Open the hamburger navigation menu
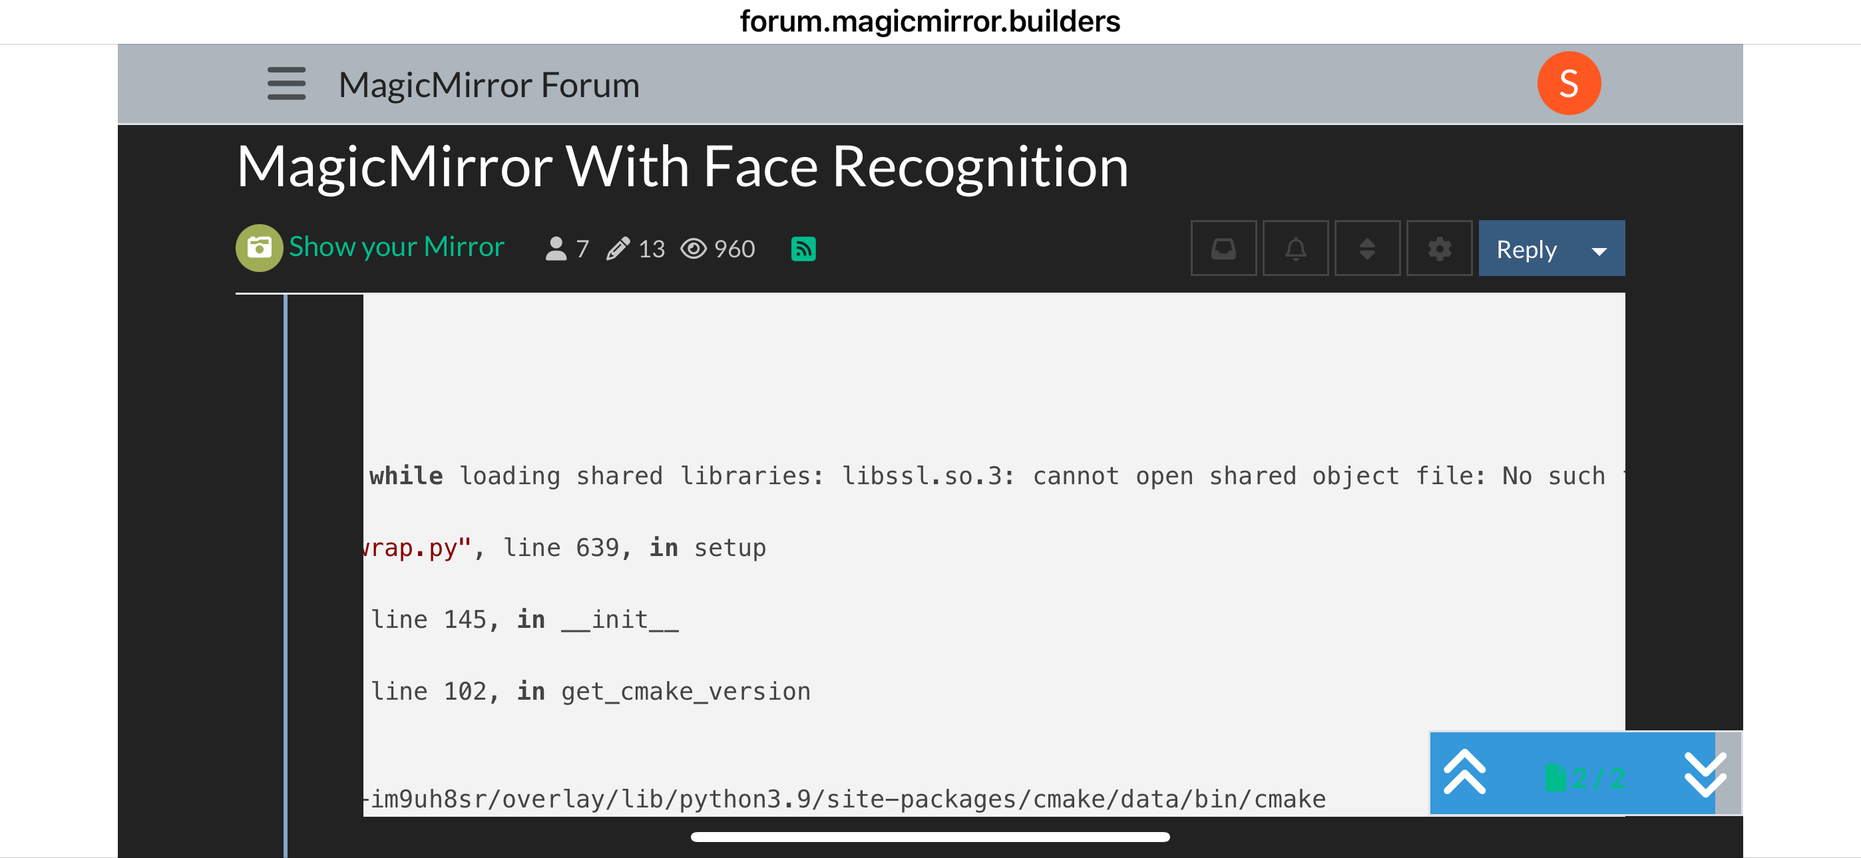 [x=286, y=84]
